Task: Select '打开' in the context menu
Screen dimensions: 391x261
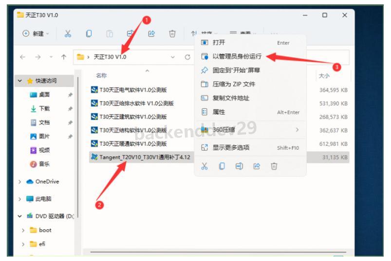Action: tap(219, 43)
